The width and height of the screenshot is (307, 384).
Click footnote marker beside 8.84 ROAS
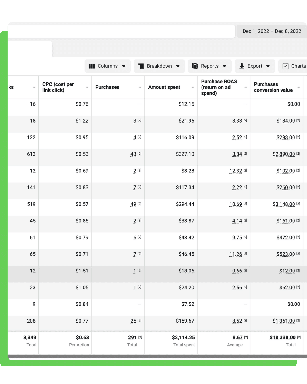click(245, 154)
